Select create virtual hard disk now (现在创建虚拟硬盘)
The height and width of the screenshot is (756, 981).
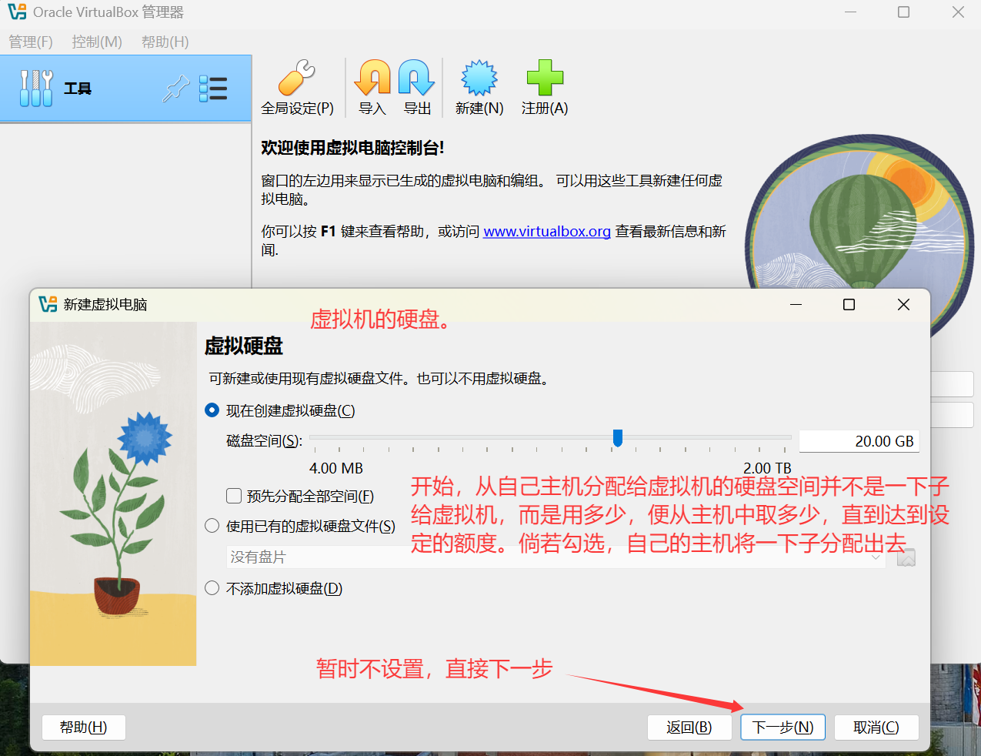coord(280,410)
